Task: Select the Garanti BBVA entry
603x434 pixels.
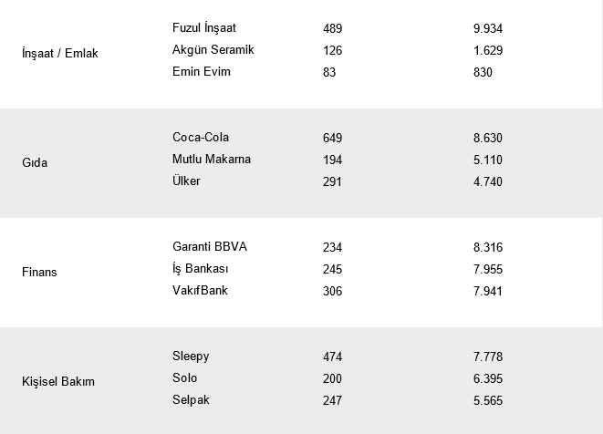Action: [x=210, y=247]
